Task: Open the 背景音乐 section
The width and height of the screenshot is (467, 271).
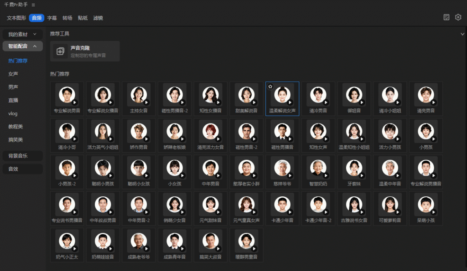Action: (x=18, y=156)
